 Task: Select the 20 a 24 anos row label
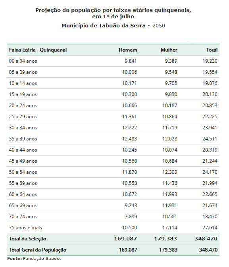(x=23, y=106)
